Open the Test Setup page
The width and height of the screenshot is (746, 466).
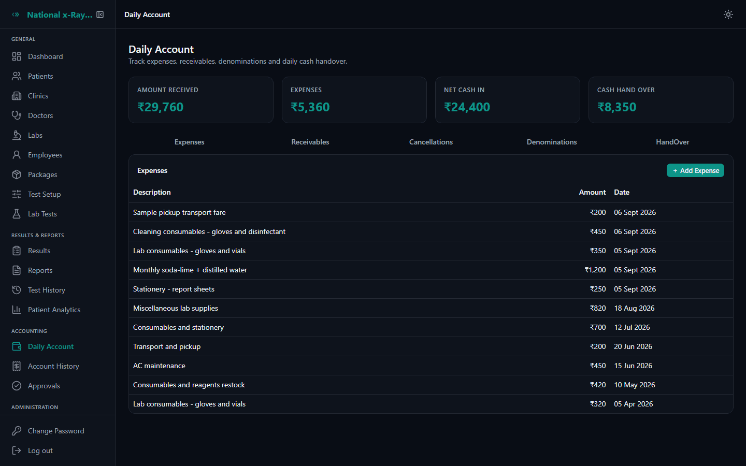coord(58,194)
